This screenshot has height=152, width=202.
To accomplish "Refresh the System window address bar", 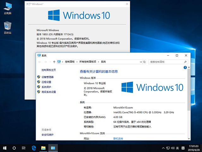I will pyautogui.click(x=145, y=62).
